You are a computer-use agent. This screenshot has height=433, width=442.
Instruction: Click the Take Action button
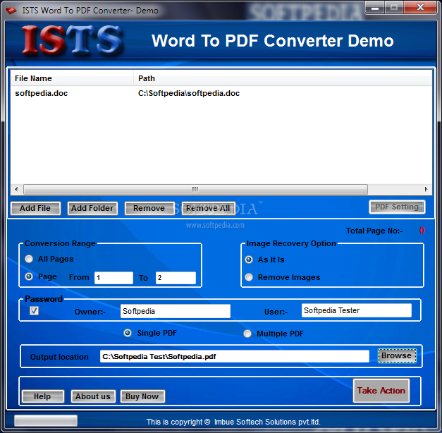tap(381, 391)
